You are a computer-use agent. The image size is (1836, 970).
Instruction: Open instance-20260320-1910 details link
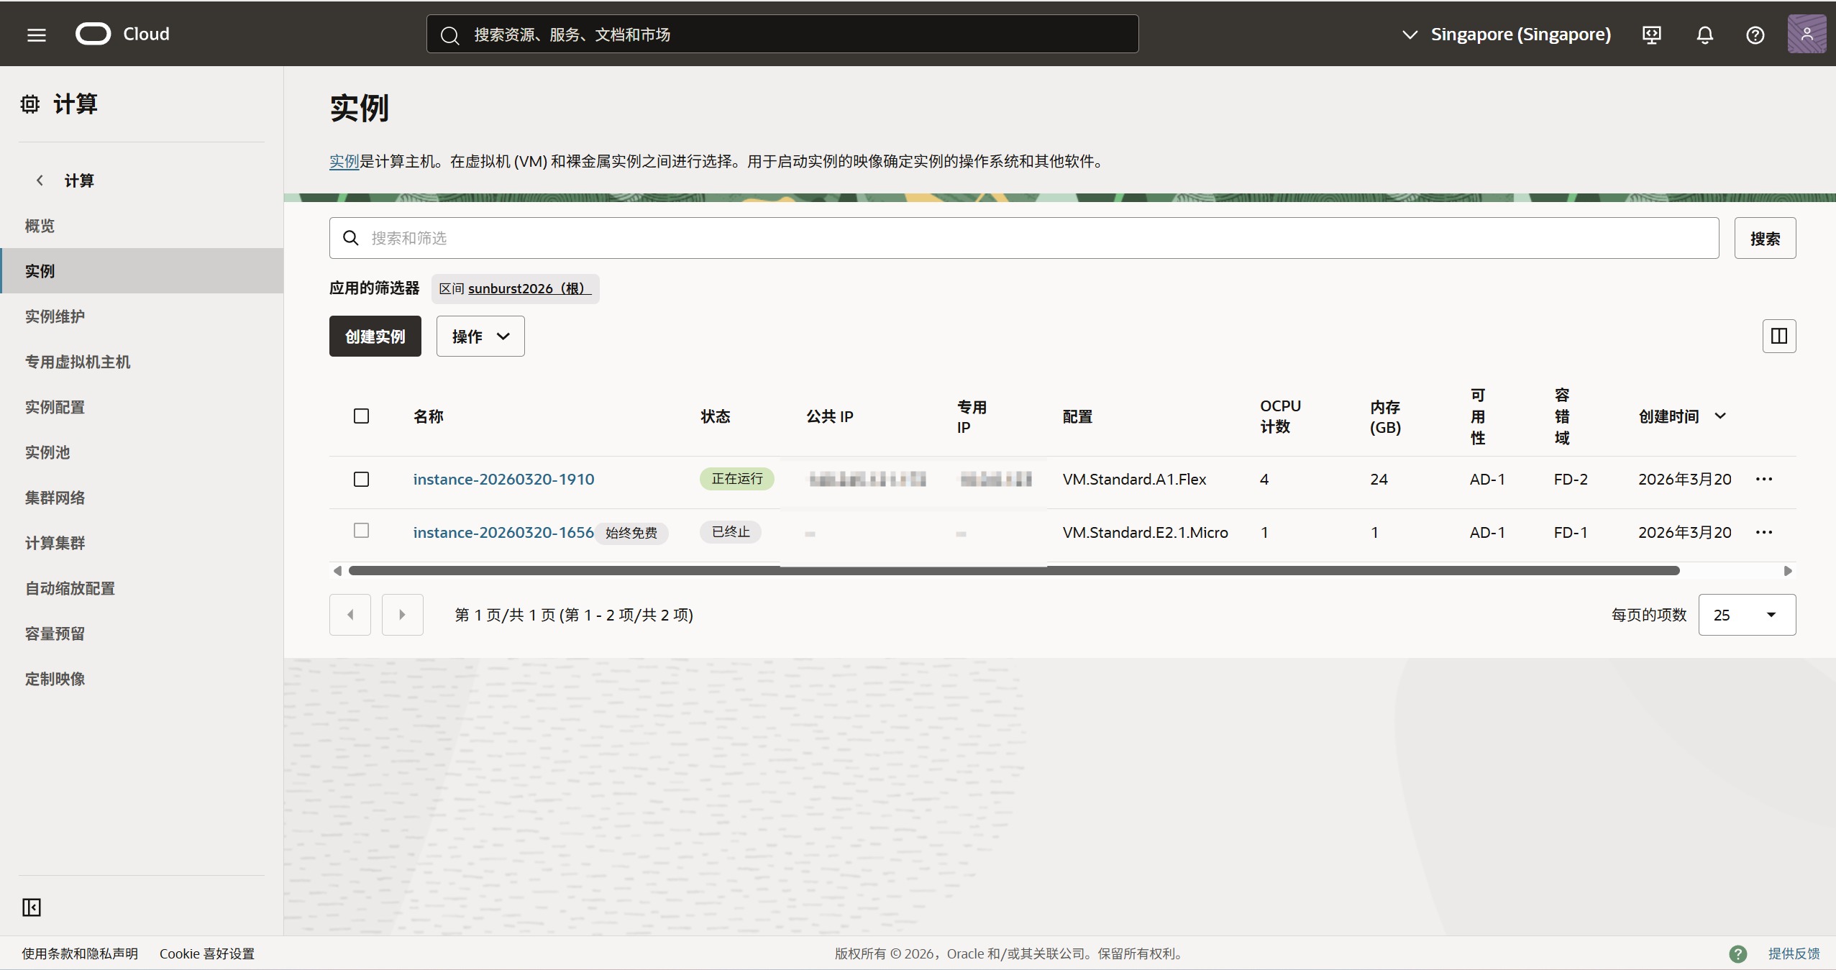(503, 479)
